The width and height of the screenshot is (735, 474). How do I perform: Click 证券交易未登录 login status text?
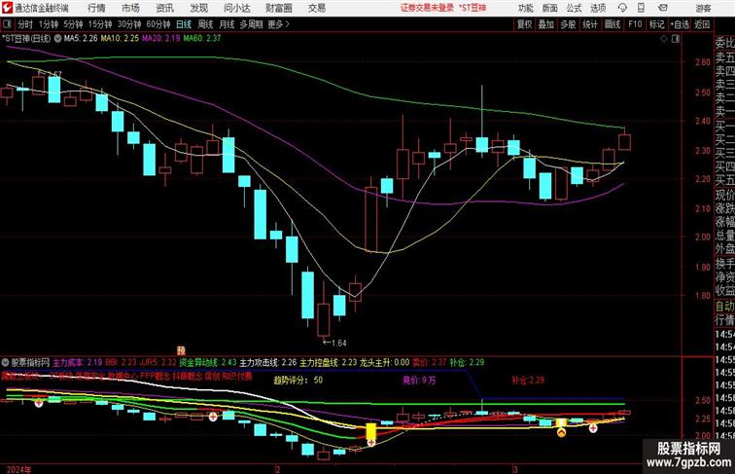[427, 8]
